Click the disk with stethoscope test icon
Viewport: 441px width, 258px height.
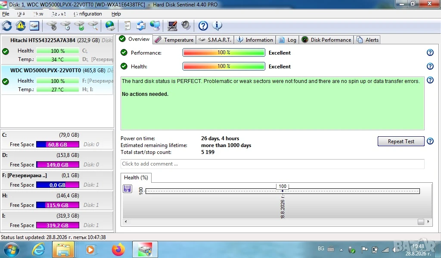click(x=52, y=26)
